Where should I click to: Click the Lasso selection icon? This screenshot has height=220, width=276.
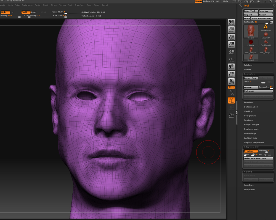[231, 116]
